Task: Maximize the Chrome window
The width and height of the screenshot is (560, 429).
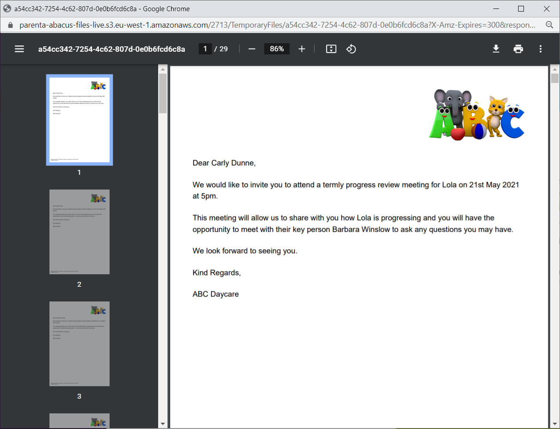Action: (521, 8)
